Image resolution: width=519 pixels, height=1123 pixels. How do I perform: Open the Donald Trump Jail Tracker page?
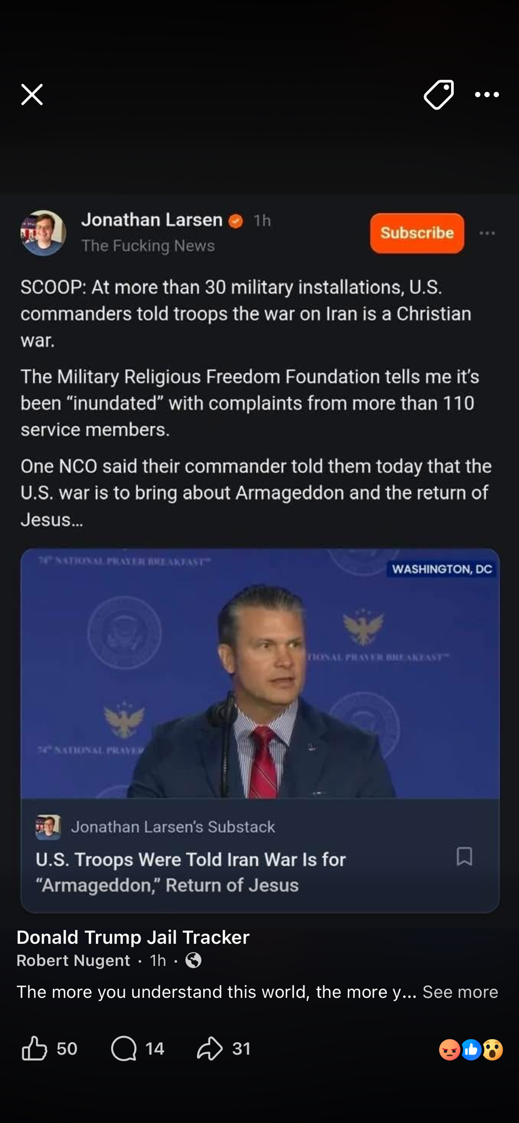pyautogui.click(x=133, y=937)
